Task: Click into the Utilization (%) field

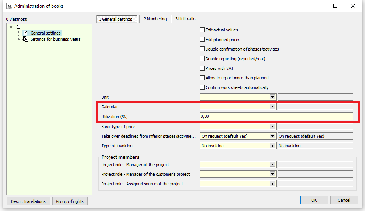Action: click(276, 116)
